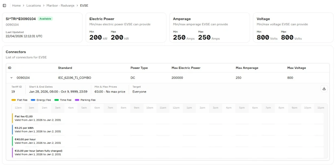The image size is (336, 166).
Task: Open Locations breadcrumb link
Action: [34, 6]
